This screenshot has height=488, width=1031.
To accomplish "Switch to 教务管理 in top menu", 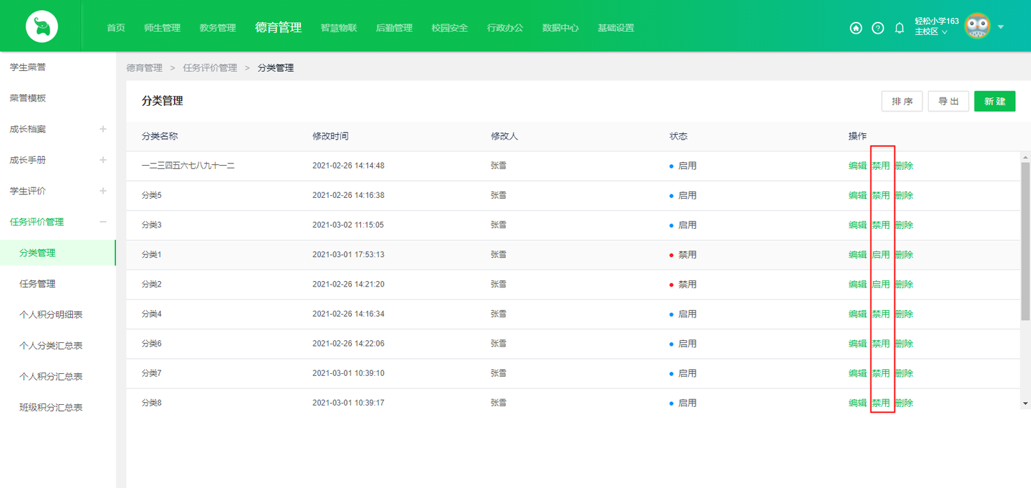I will [217, 28].
